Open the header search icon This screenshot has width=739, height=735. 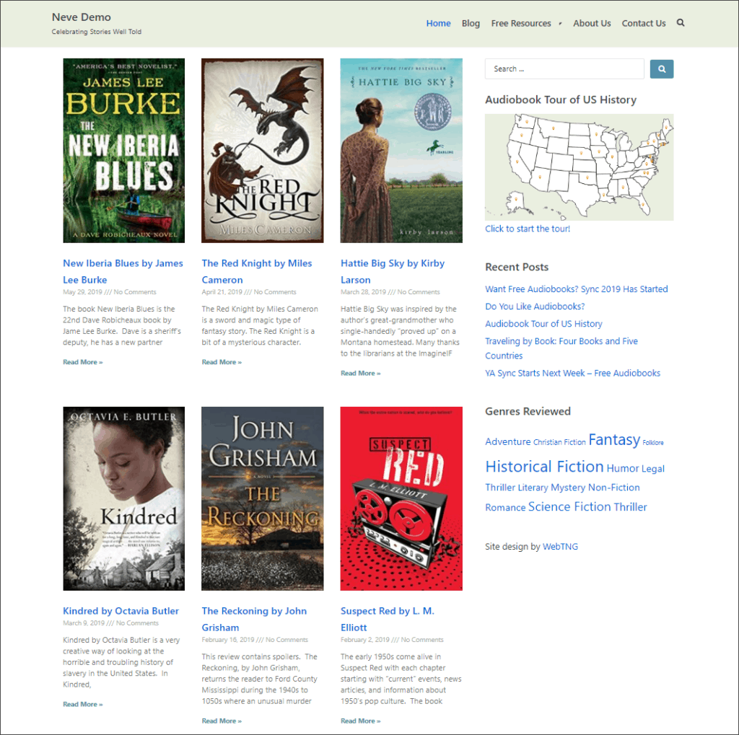(x=680, y=22)
